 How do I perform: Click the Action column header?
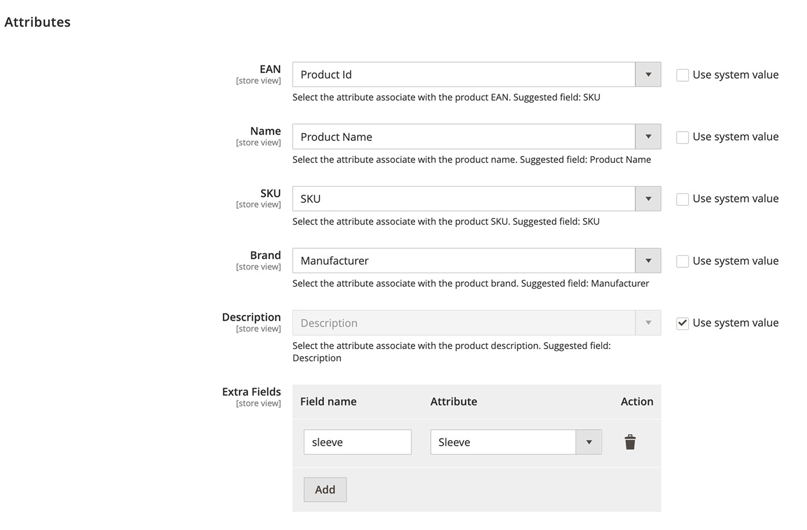pyautogui.click(x=637, y=402)
